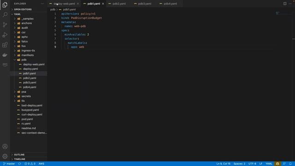Change YAML language mode

click(269, 164)
